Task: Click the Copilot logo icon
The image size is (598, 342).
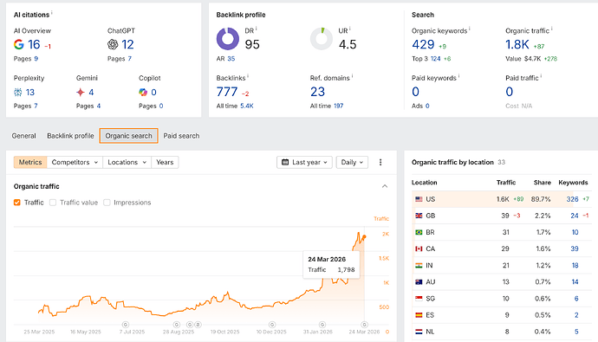Action: pos(143,92)
